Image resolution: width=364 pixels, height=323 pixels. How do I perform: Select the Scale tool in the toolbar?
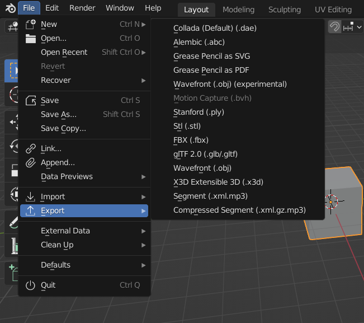pos(12,170)
